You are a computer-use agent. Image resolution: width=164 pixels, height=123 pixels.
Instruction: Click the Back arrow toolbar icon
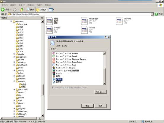[3, 10]
